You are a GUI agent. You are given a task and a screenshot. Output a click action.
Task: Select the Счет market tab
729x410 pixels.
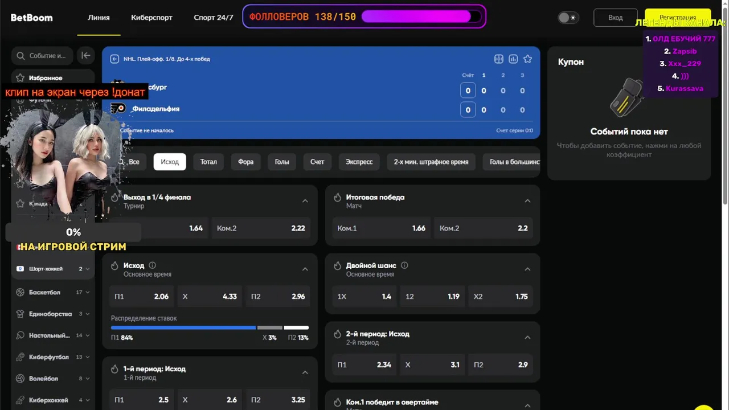[x=317, y=162]
